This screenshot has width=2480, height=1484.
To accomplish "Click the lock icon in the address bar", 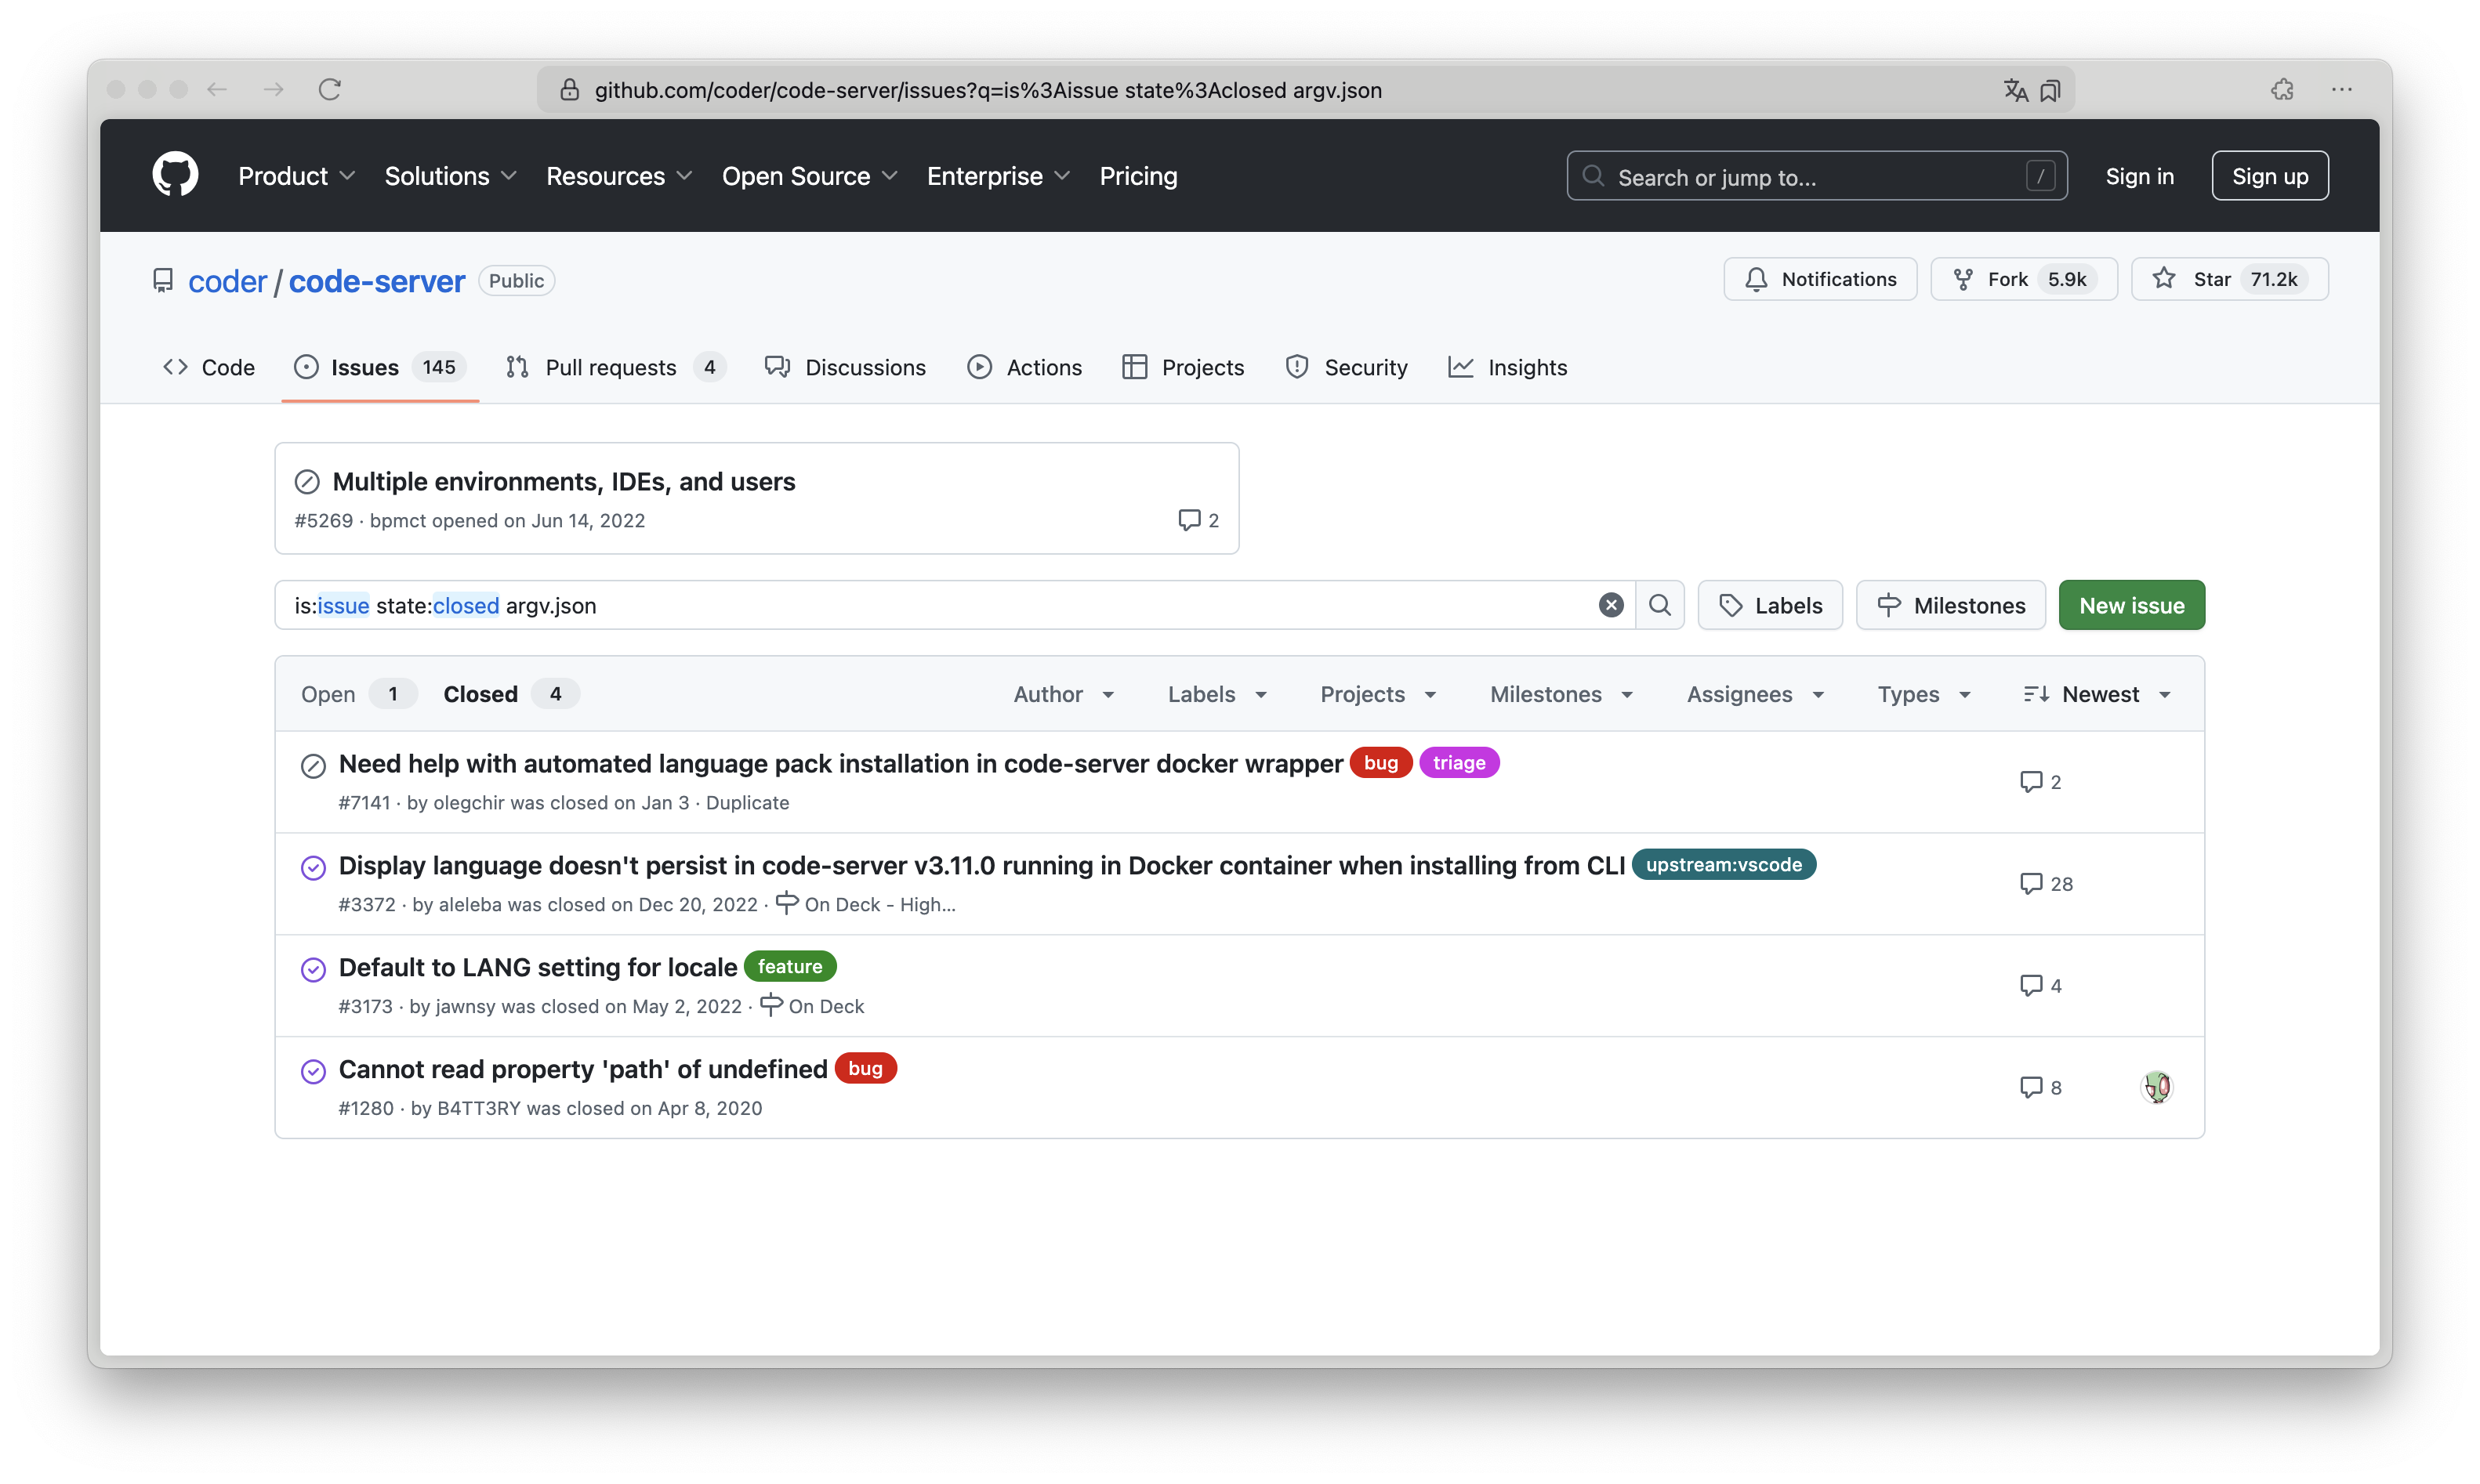I will click(569, 90).
